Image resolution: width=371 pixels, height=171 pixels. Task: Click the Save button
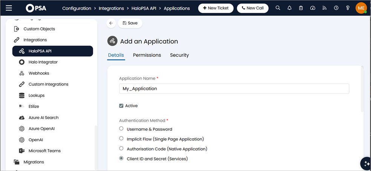[130, 23]
